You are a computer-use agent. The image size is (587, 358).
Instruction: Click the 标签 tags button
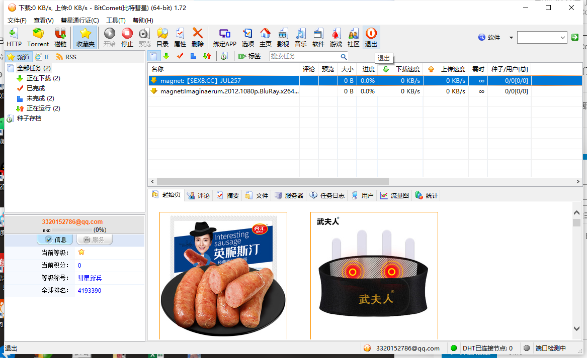click(x=249, y=56)
